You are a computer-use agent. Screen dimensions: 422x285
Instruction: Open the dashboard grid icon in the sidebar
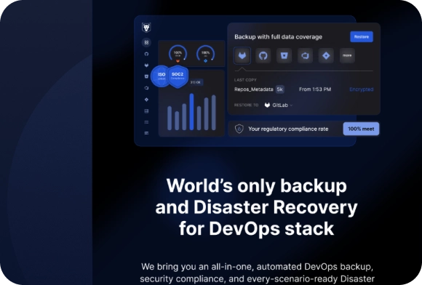(146, 42)
